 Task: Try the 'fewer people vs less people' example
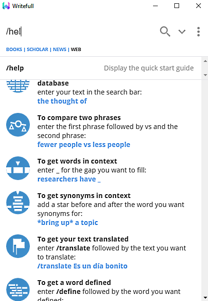point(84,145)
